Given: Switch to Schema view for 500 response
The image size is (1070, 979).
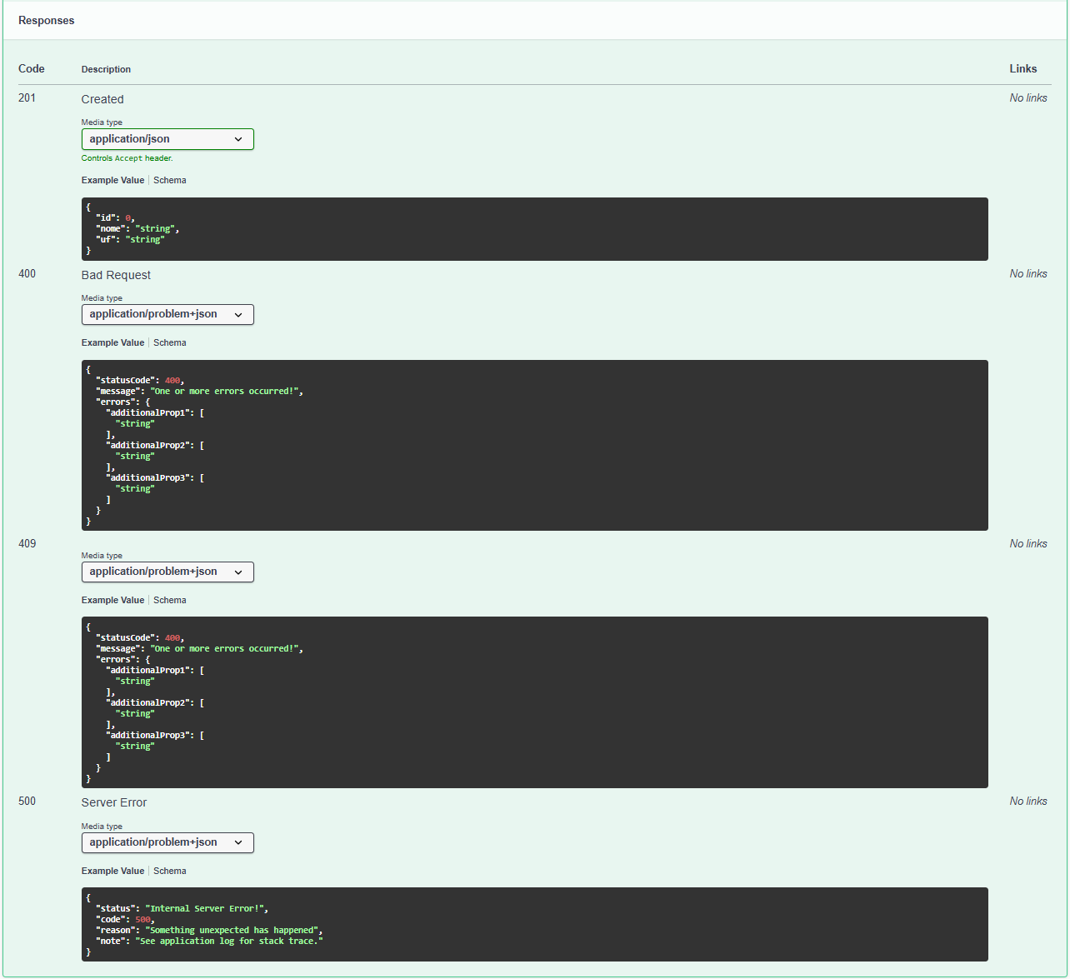Looking at the screenshot, I should tap(169, 871).
